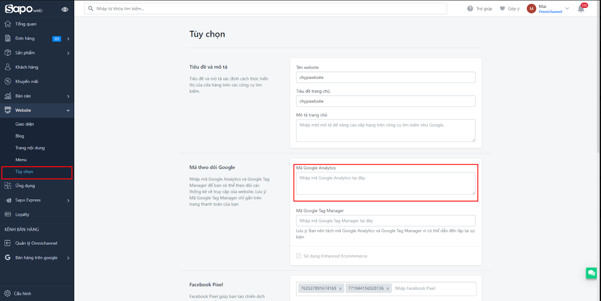601x301 pixels.
Task: Toggle the eye preview icon beside logo
Action: point(65,9)
